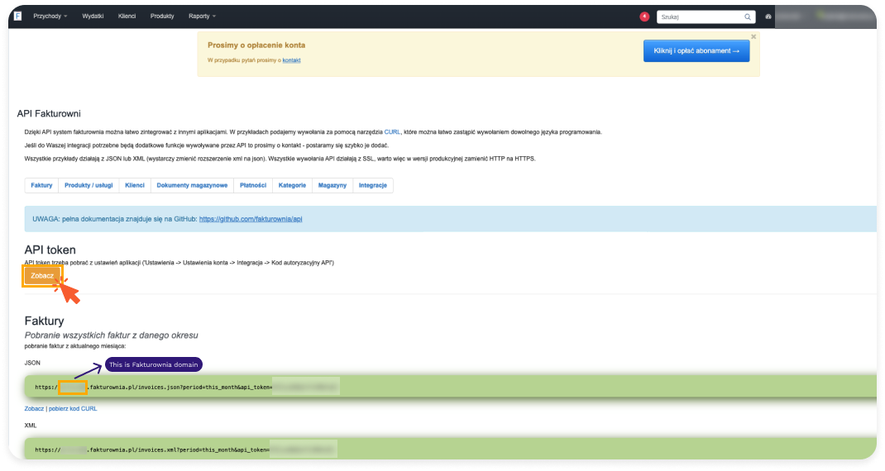Switch to the Produkty / usługi tab
885x471 pixels.
(x=88, y=185)
